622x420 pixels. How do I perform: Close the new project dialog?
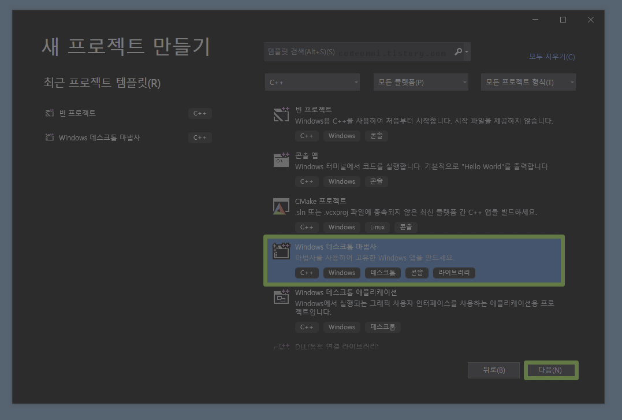591,20
